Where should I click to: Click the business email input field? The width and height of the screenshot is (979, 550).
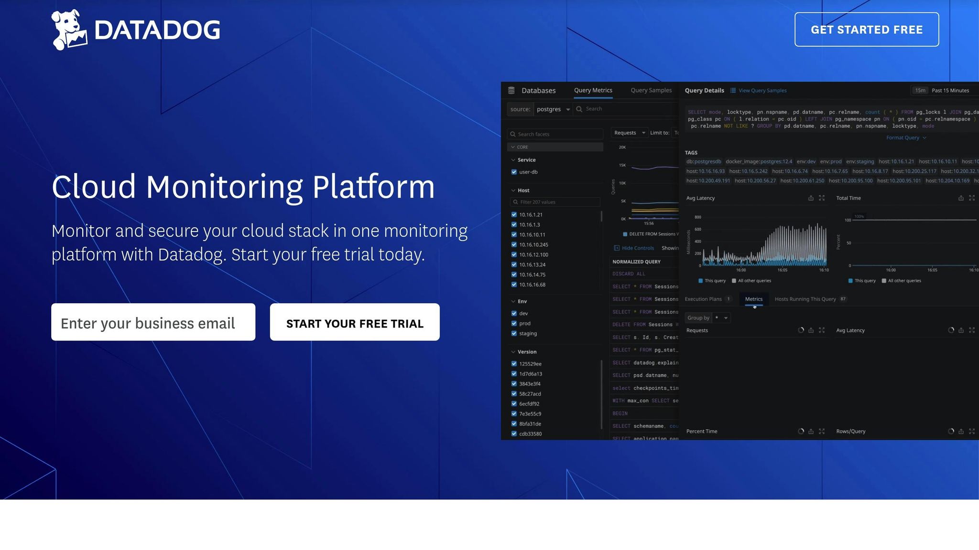(153, 322)
